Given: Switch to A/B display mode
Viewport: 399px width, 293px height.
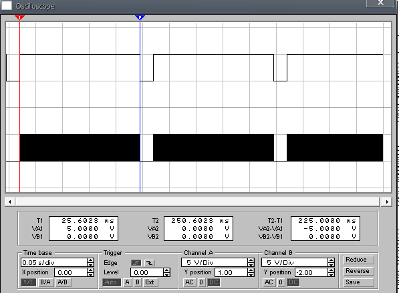Looking at the screenshot, I should pos(62,282).
